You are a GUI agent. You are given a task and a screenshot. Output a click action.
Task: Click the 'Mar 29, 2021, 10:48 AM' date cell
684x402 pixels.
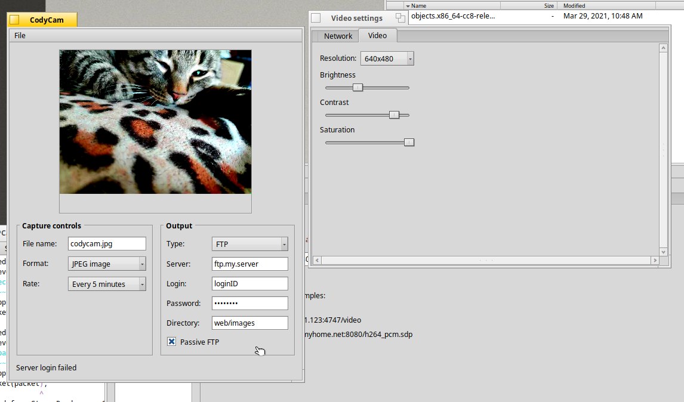(x=603, y=16)
